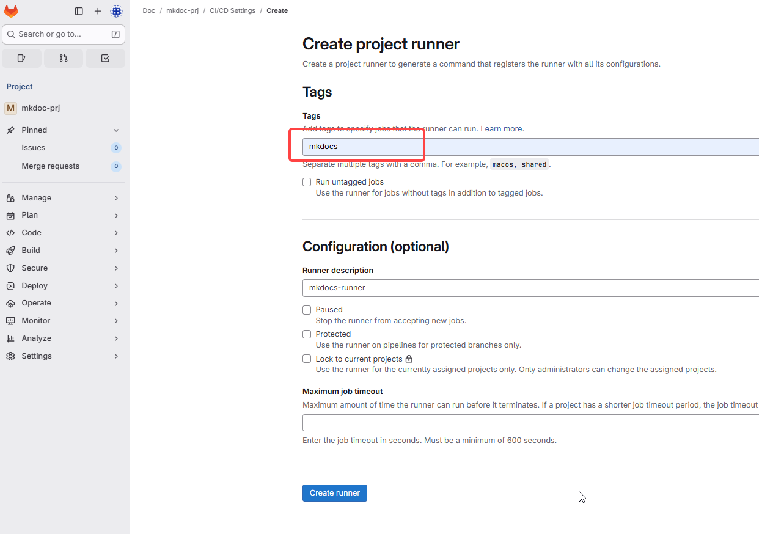Click the Secure shield icon
This screenshot has height=534, width=759.
click(10, 268)
